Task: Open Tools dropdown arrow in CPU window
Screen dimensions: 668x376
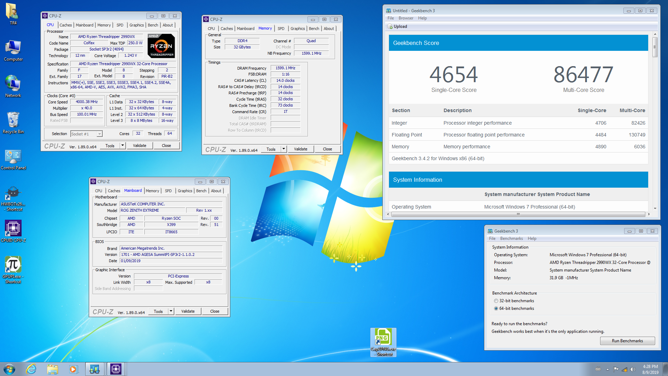Action: (122, 146)
